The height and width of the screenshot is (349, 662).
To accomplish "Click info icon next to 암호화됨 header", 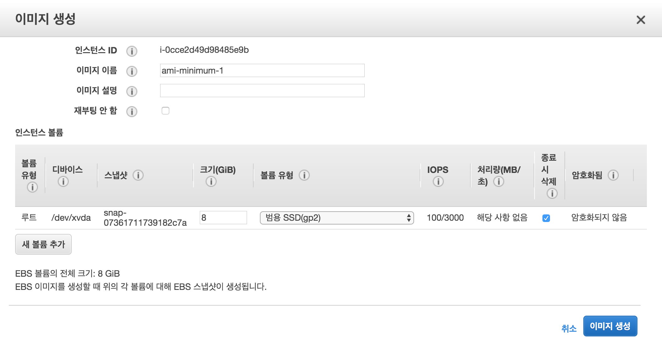I will pos(613,175).
